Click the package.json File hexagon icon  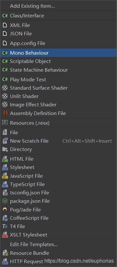click(x=5, y=201)
